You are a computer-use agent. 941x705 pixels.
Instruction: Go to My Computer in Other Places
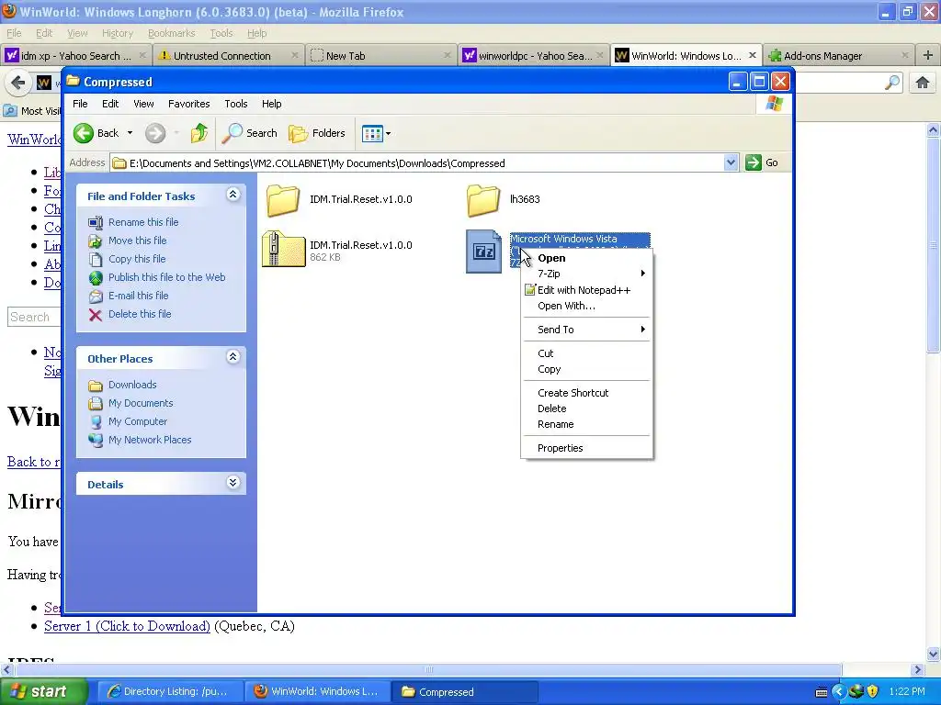pyautogui.click(x=138, y=421)
